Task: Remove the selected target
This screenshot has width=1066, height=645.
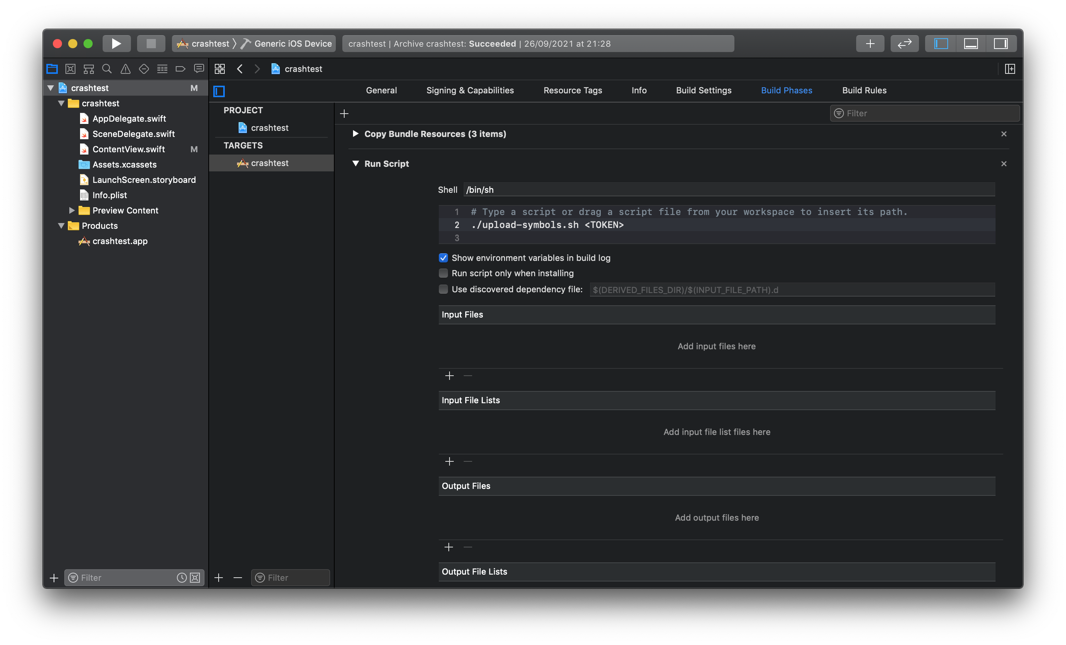Action: click(237, 578)
